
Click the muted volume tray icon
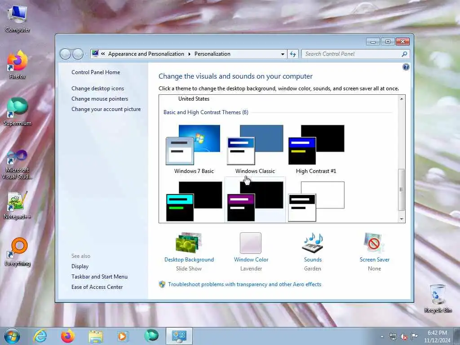point(404,336)
